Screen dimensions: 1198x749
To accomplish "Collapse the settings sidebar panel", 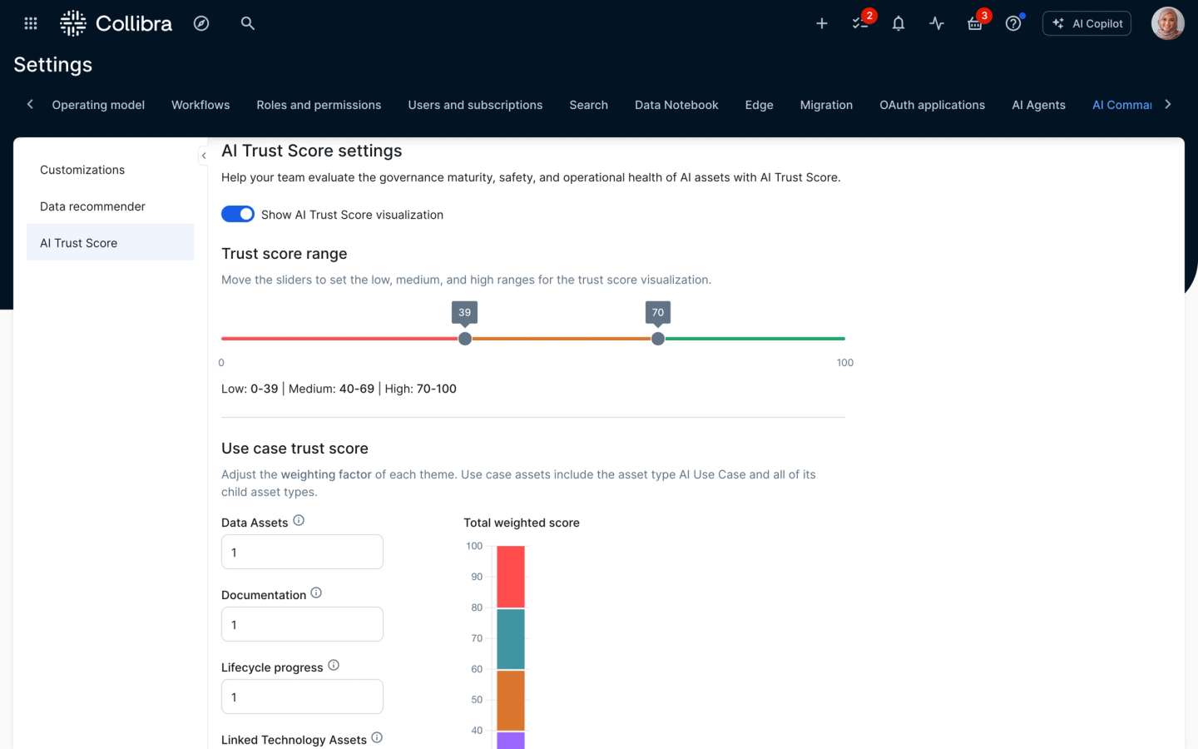I will pyautogui.click(x=204, y=156).
